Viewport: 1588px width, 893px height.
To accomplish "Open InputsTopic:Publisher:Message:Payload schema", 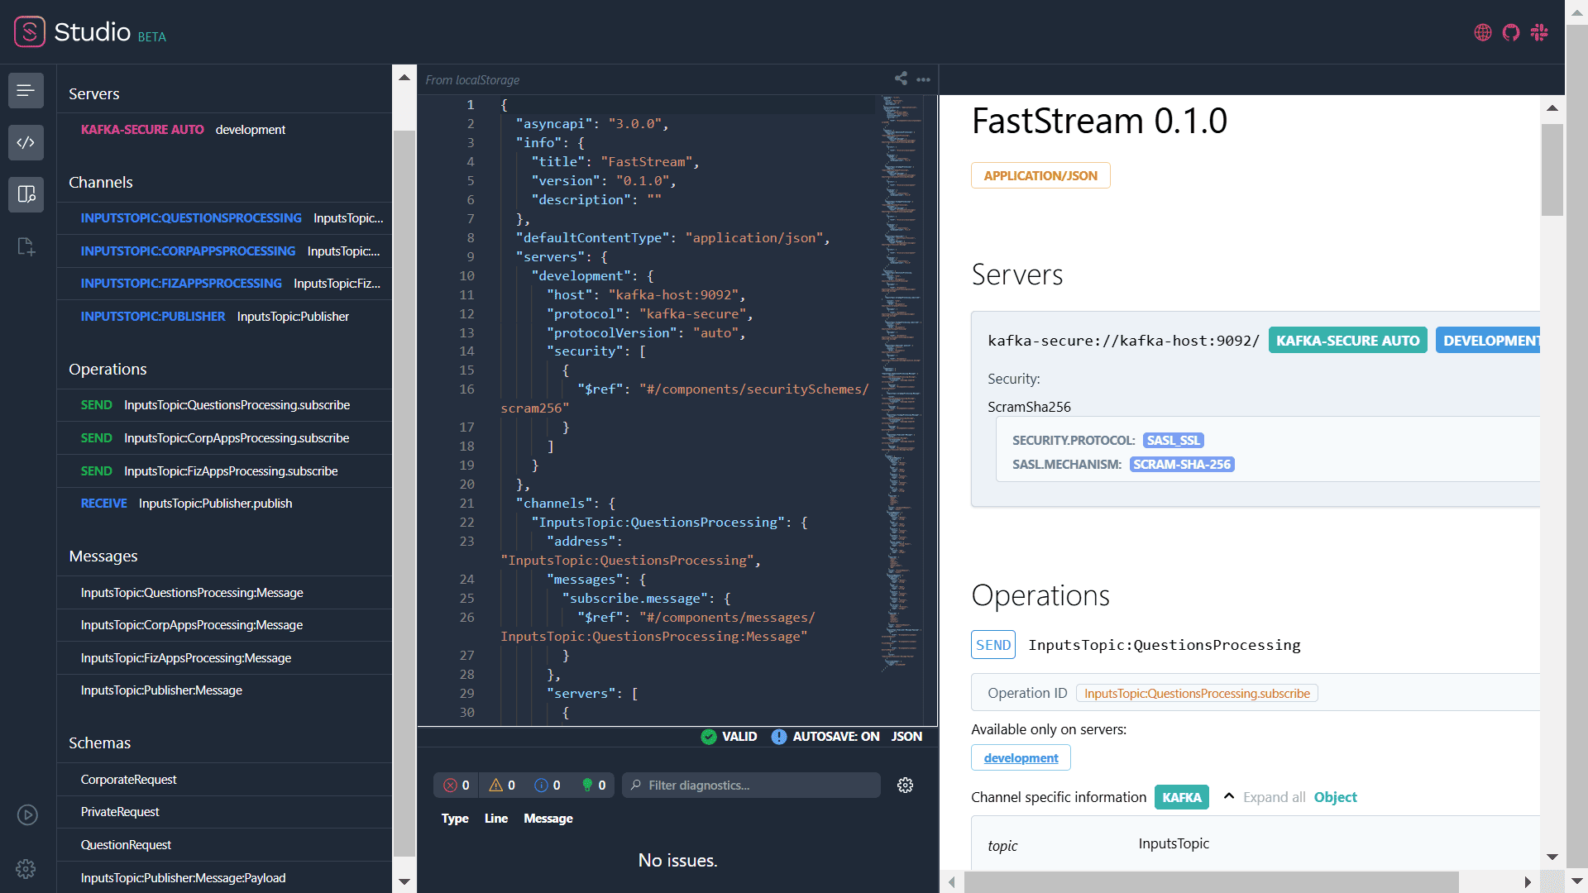I will pos(224,878).
